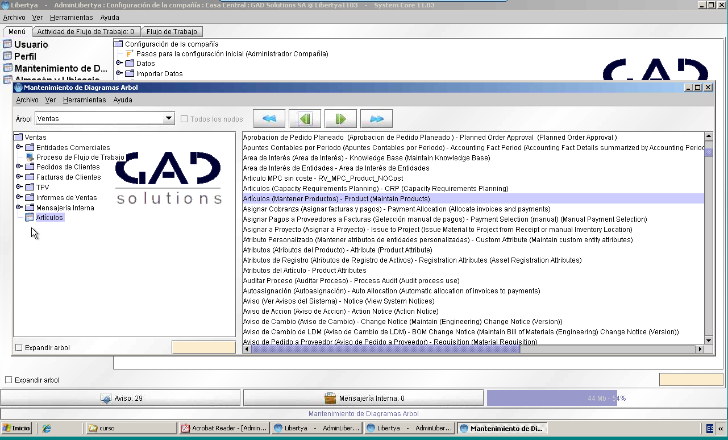Click the Usuario window icon in main menu
Screen dimensions: 728x440
7,44
